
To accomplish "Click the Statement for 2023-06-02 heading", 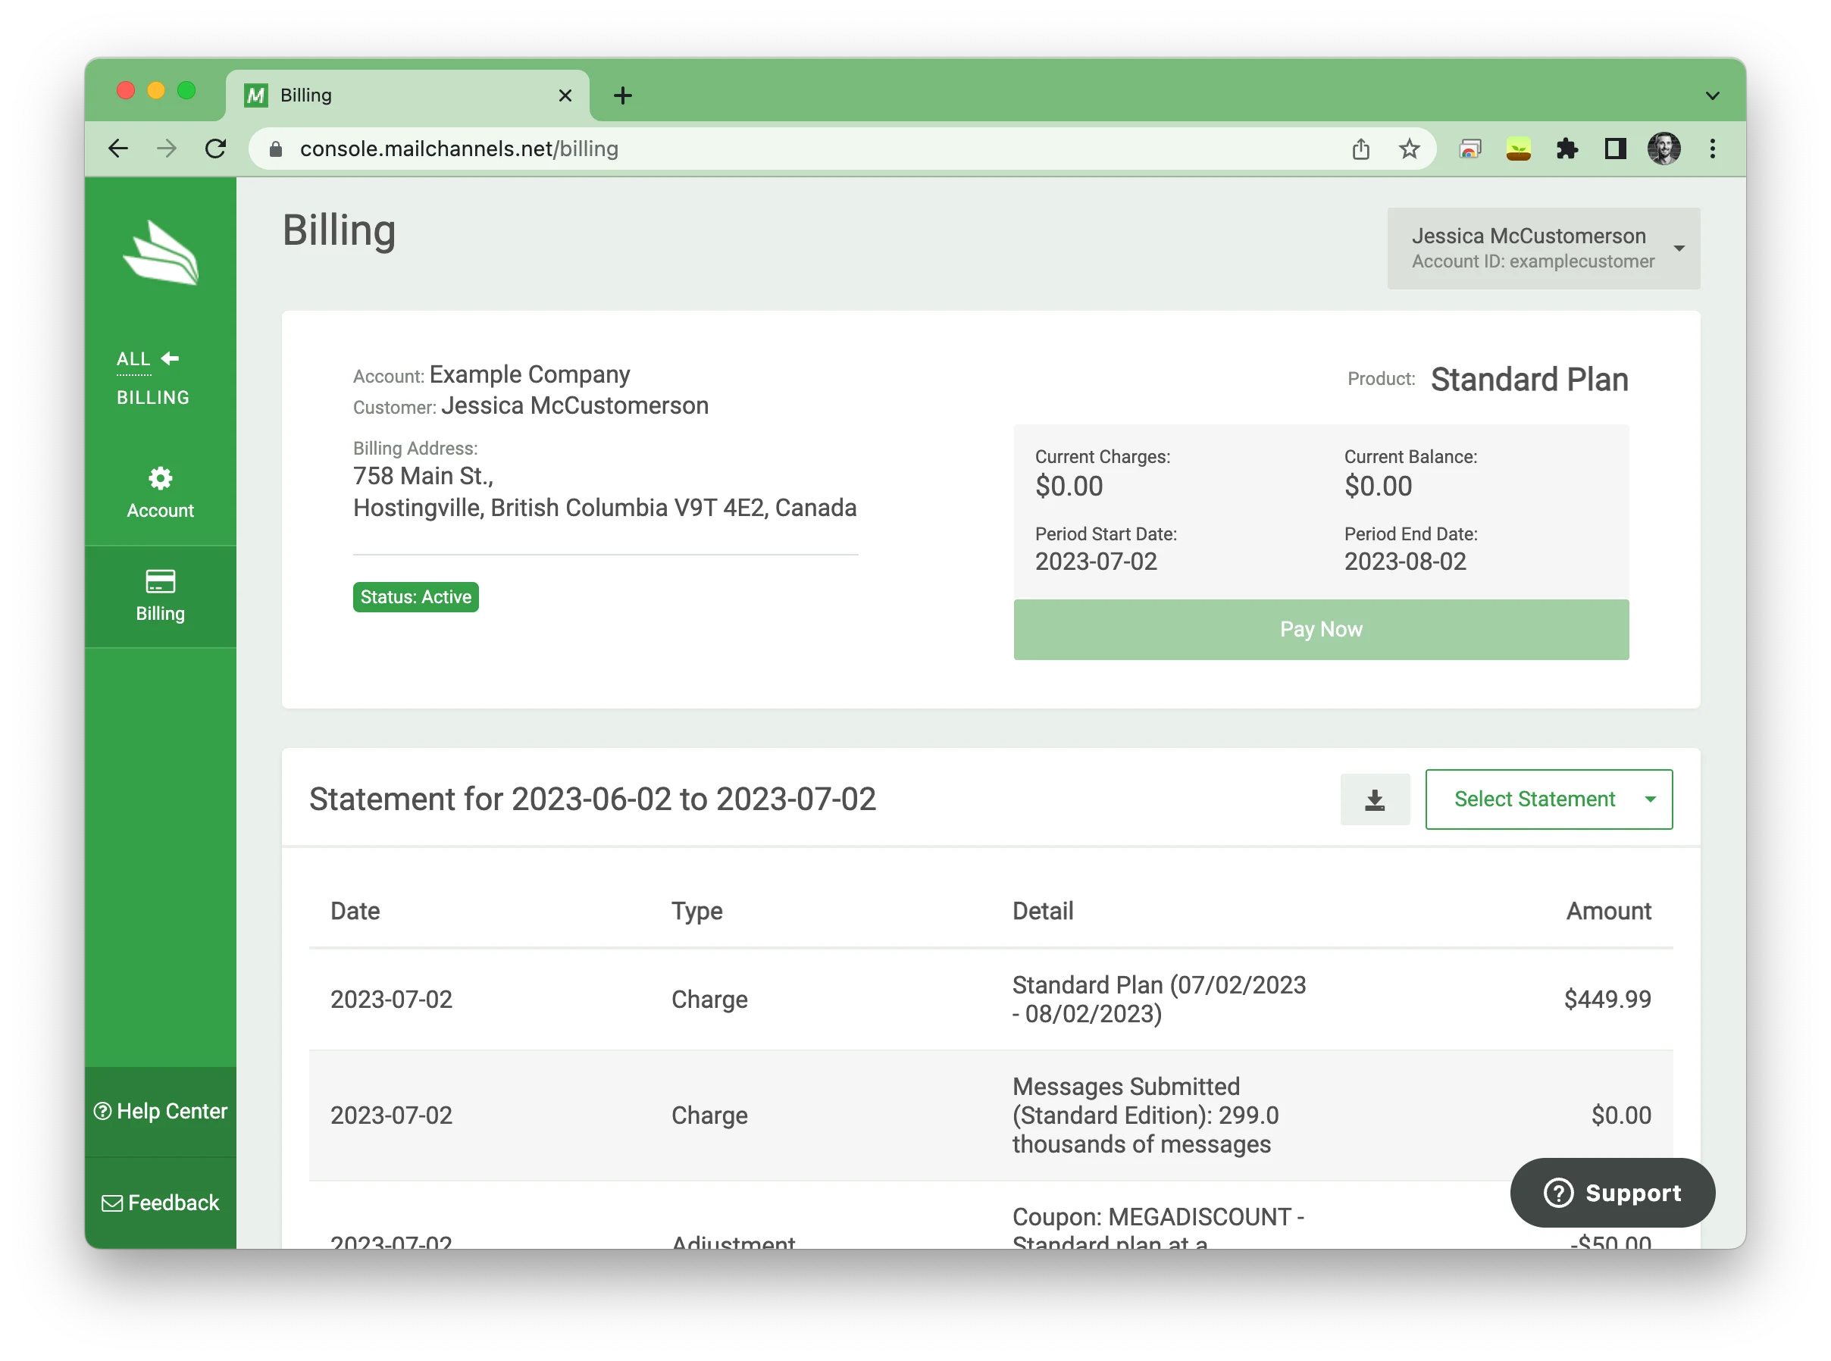I will (592, 798).
